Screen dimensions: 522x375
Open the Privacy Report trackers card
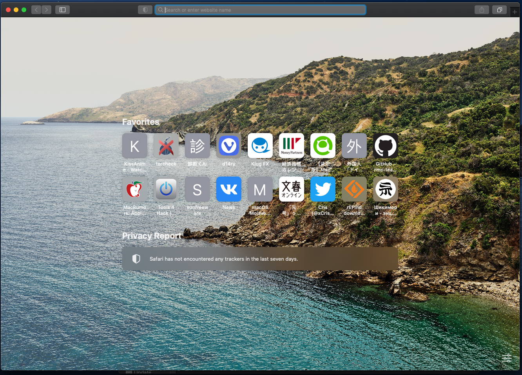click(x=260, y=259)
